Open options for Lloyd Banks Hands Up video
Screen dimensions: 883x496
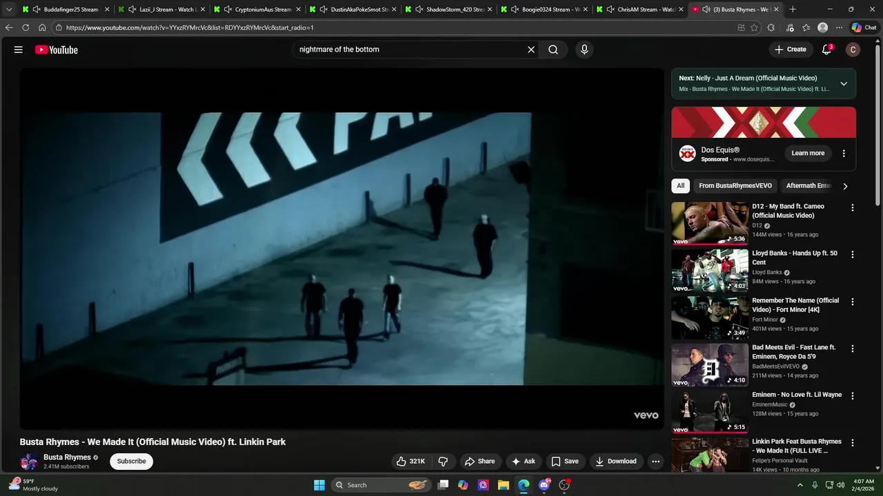pos(853,254)
